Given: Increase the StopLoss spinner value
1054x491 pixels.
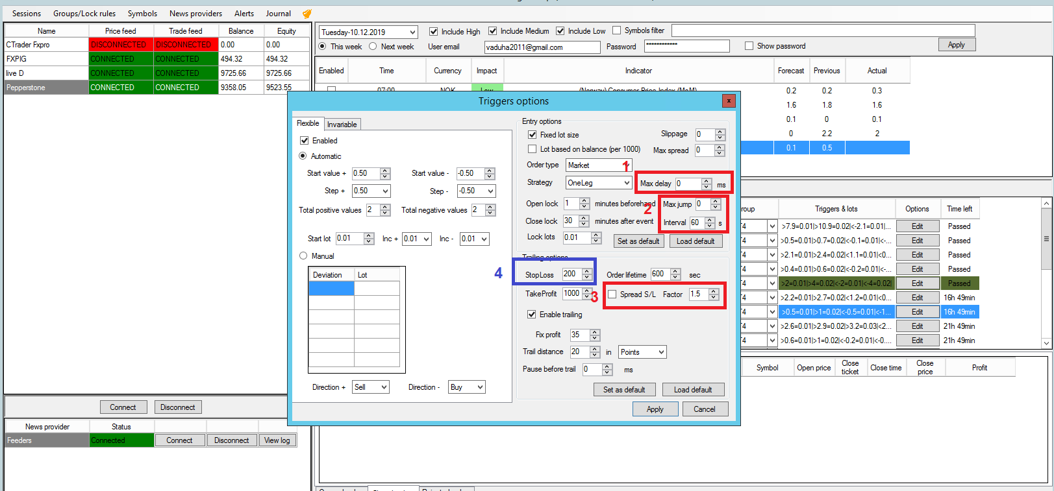Looking at the screenshot, I should [x=587, y=271].
